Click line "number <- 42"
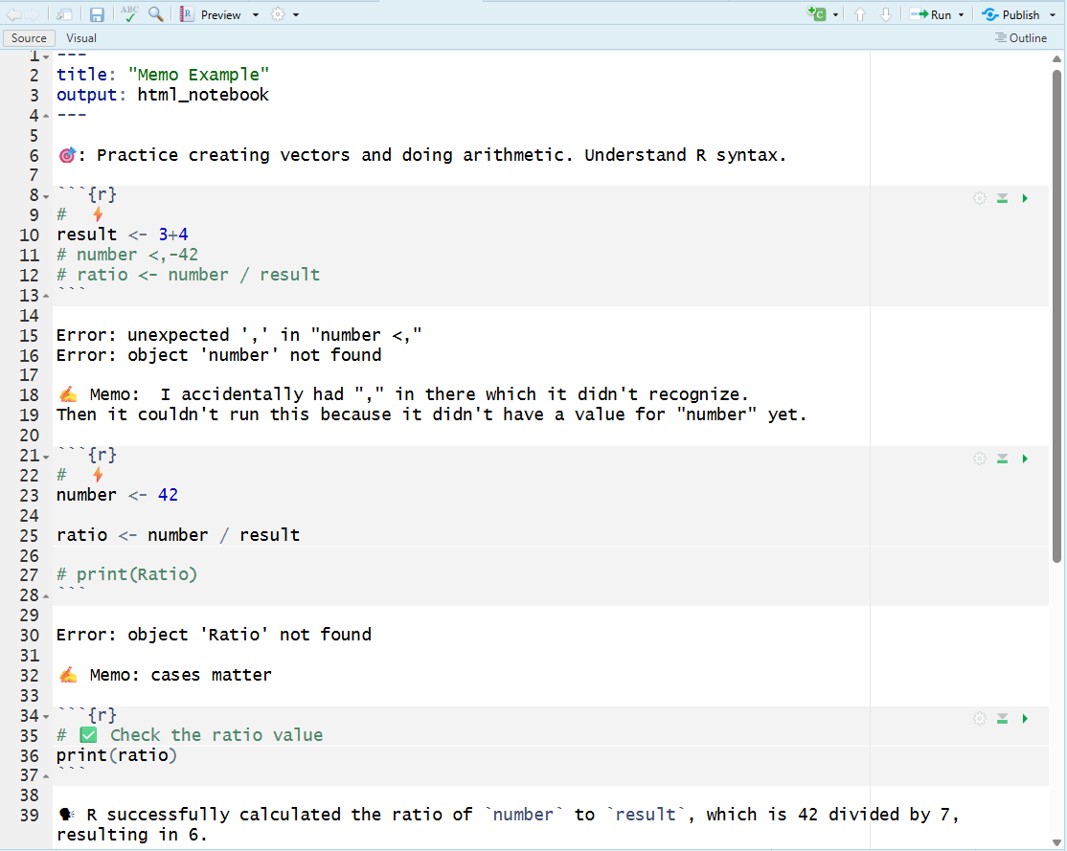The width and height of the screenshot is (1067, 851). click(117, 495)
